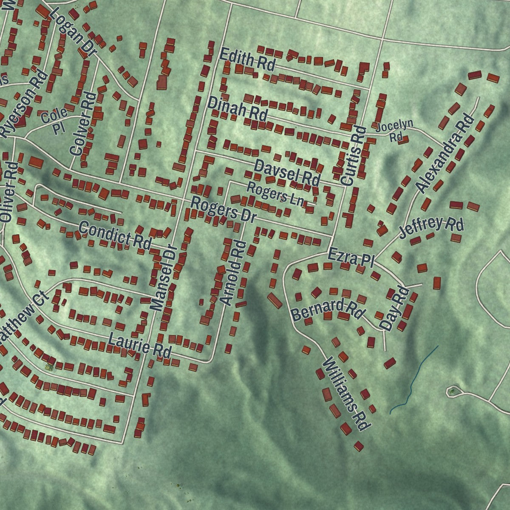Click the Colver Rd label

coord(83,123)
